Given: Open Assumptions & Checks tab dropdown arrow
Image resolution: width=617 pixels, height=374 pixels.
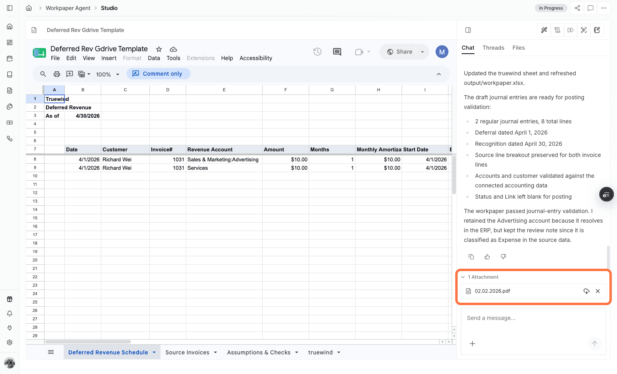Looking at the screenshot, I should (297, 352).
